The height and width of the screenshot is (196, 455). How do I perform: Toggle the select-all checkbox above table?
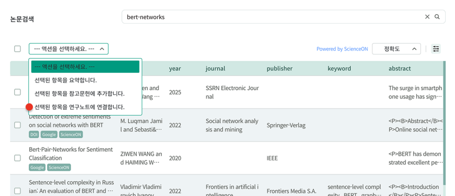coord(17,49)
